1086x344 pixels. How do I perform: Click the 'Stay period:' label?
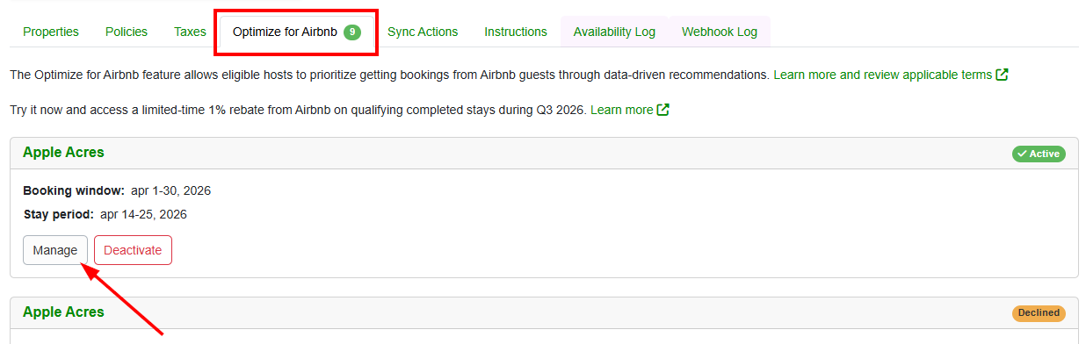tap(59, 214)
